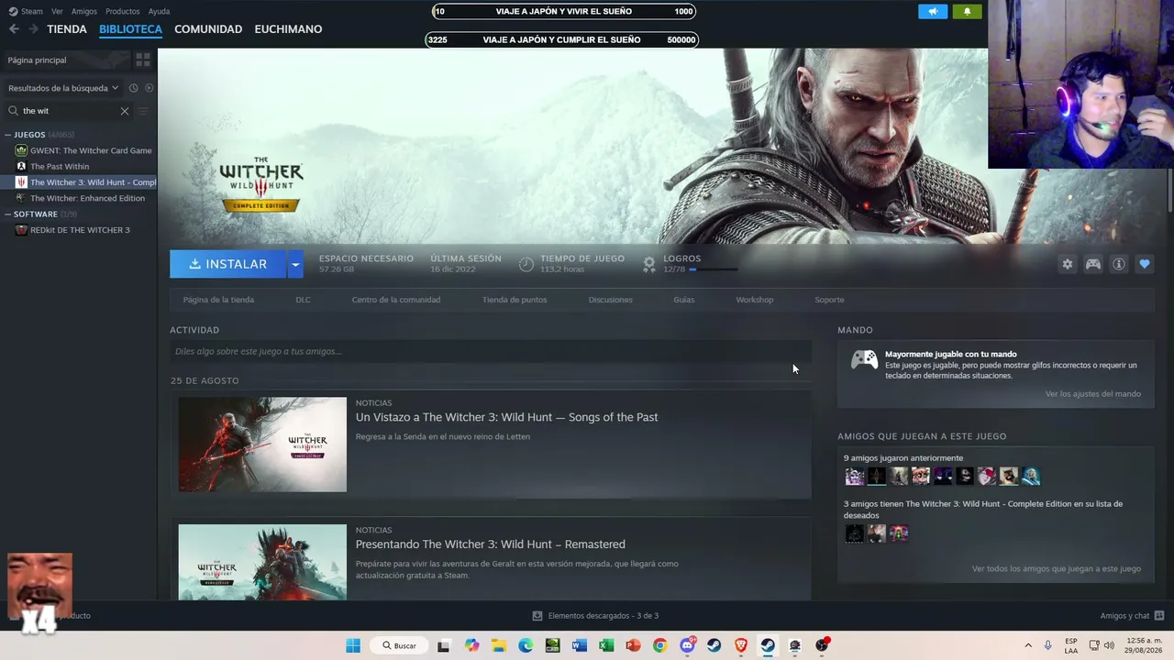Open Excel from the taskbar

click(x=606, y=645)
